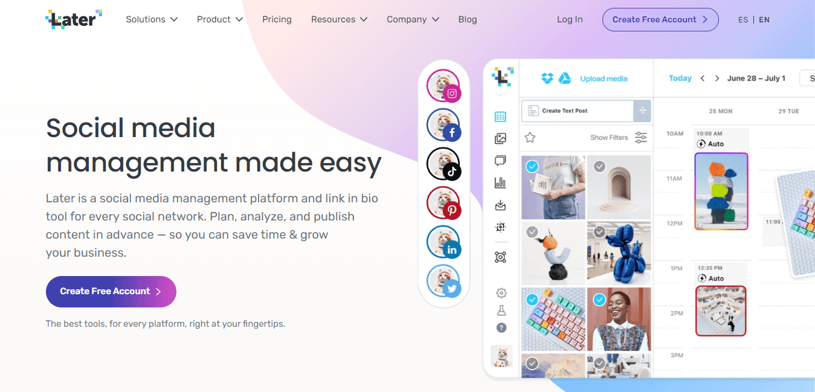815x392 pixels.
Task: Open the Blog menu item
Action: point(468,19)
